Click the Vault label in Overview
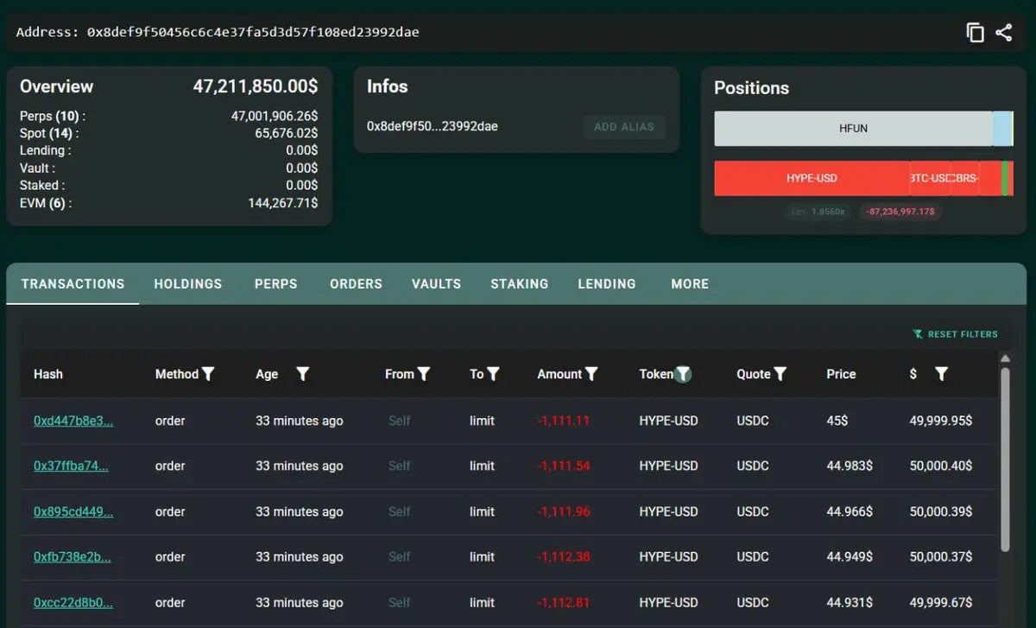 point(37,168)
